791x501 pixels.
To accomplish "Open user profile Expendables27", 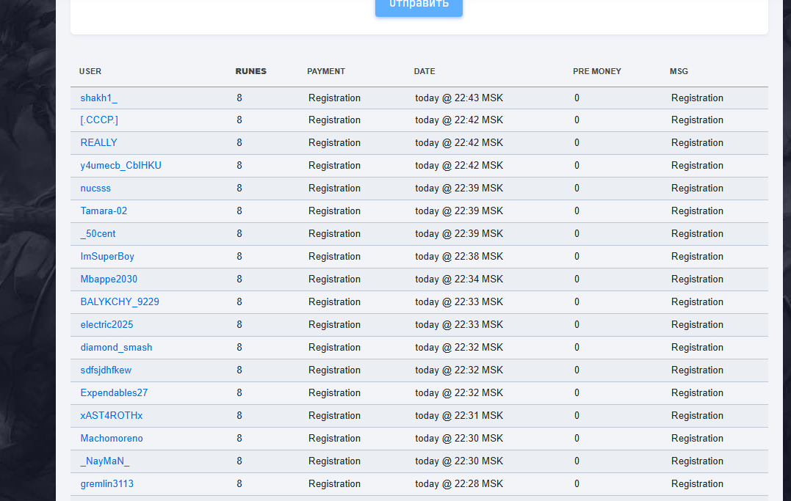I will [114, 392].
